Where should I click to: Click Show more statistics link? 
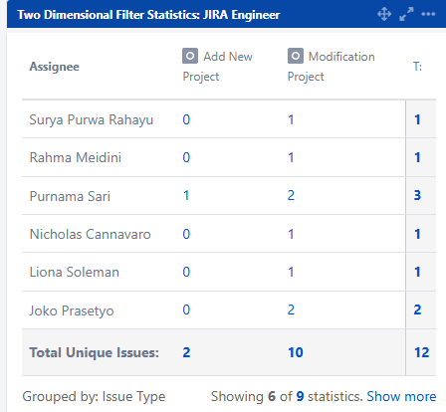401,396
